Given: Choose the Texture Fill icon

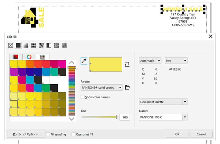Looking at the screenshot, I should coord(57,45).
